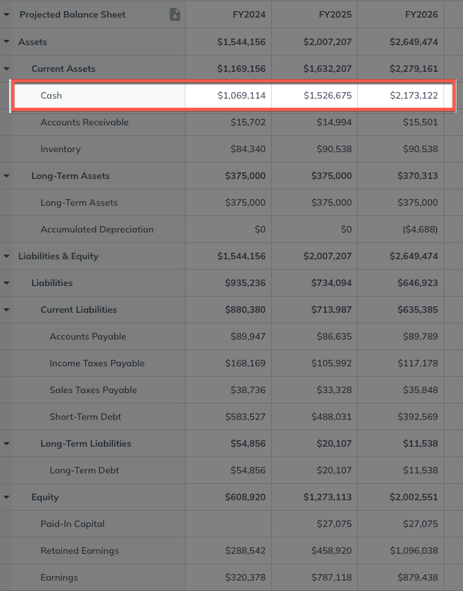Select the Retained Earnings row label
The height and width of the screenshot is (591, 463).
click(80, 551)
